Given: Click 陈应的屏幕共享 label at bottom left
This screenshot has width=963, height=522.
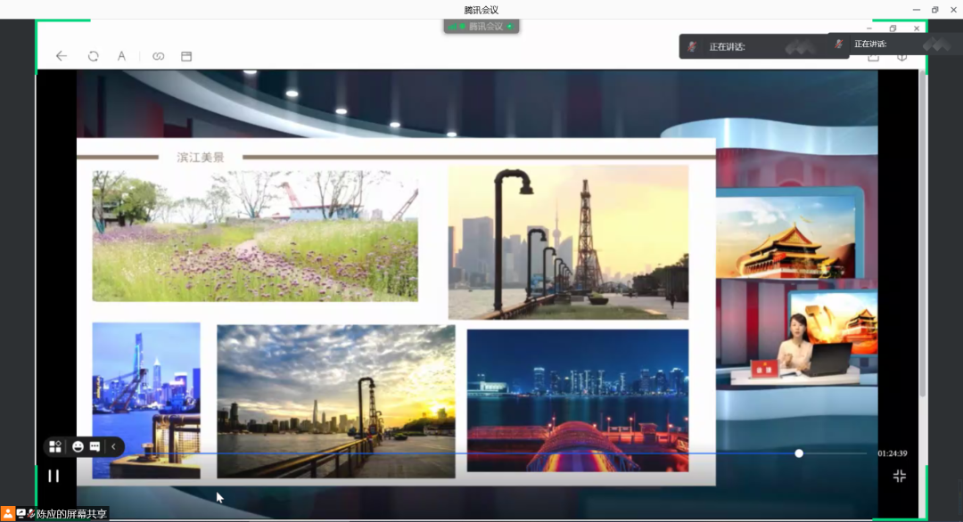Looking at the screenshot, I should pos(71,514).
